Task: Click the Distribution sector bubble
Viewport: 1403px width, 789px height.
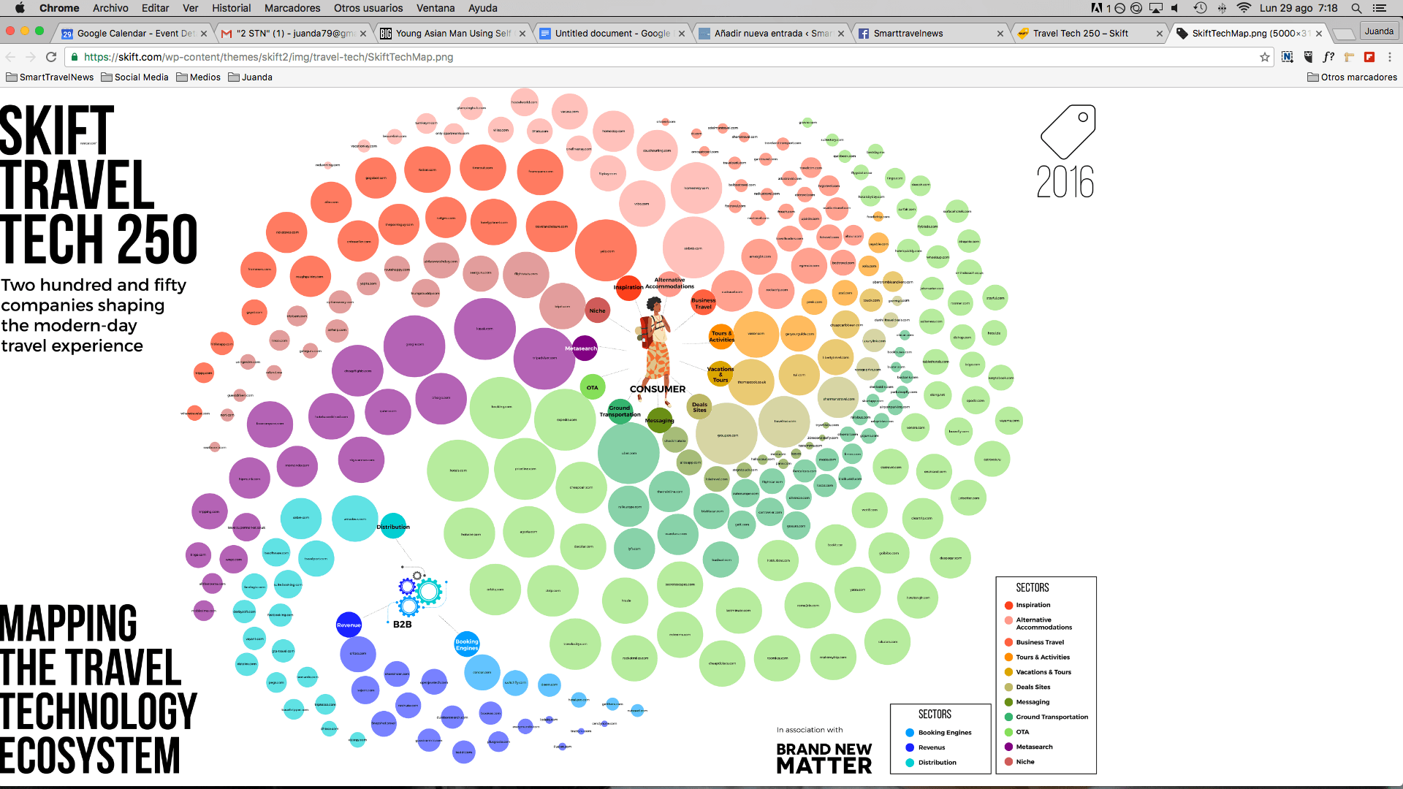Action: pyautogui.click(x=393, y=527)
